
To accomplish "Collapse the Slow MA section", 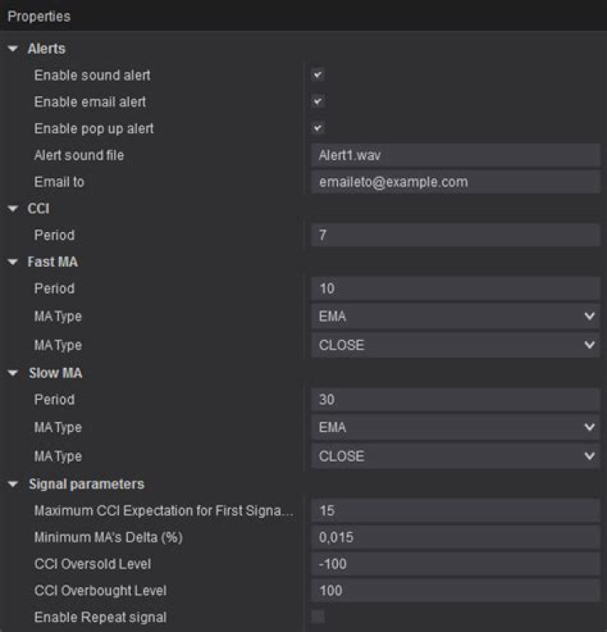I will tap(13, 373).
